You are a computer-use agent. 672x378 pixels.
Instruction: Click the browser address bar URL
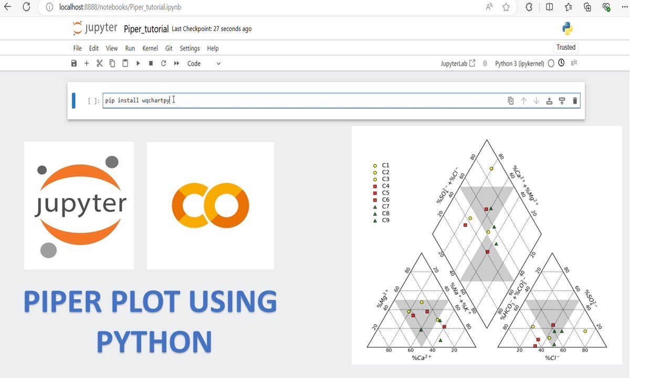(120, 7)
